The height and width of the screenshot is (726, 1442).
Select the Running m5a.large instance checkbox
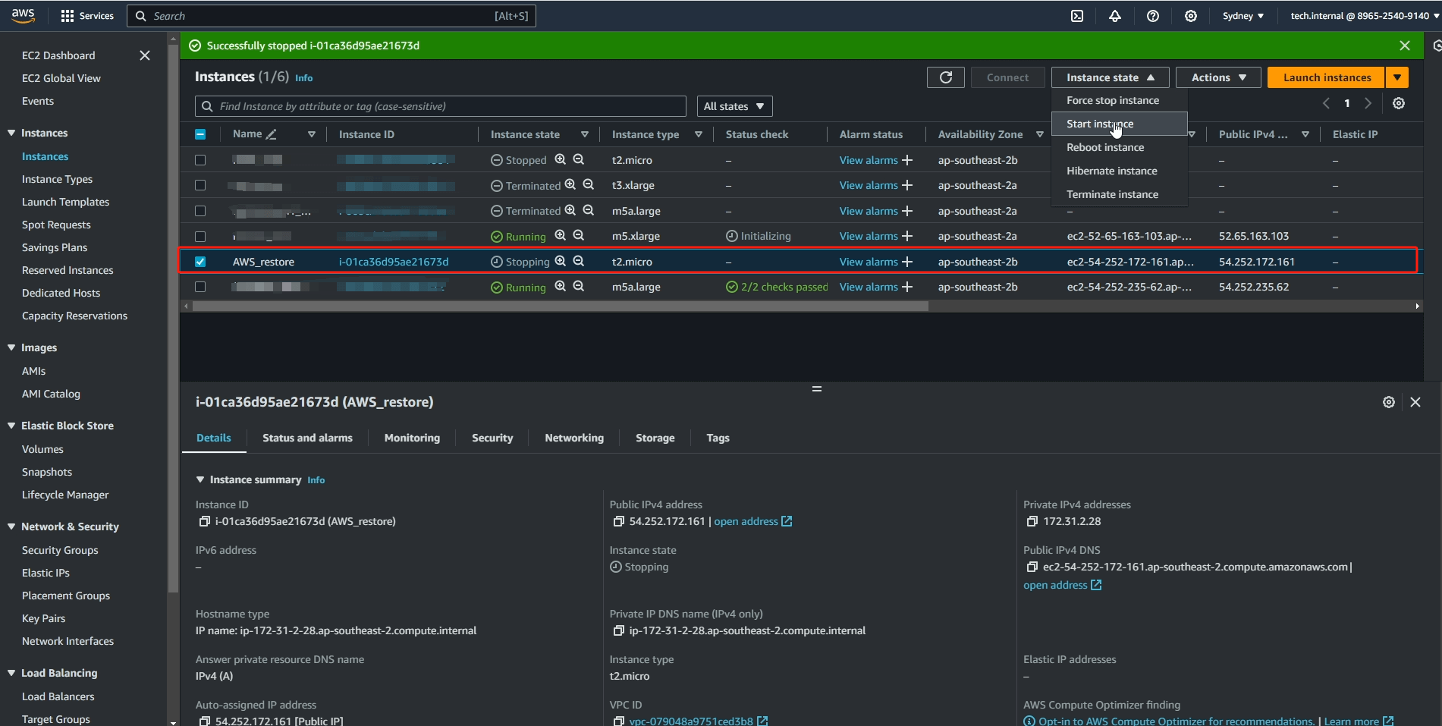pos(200,287)
